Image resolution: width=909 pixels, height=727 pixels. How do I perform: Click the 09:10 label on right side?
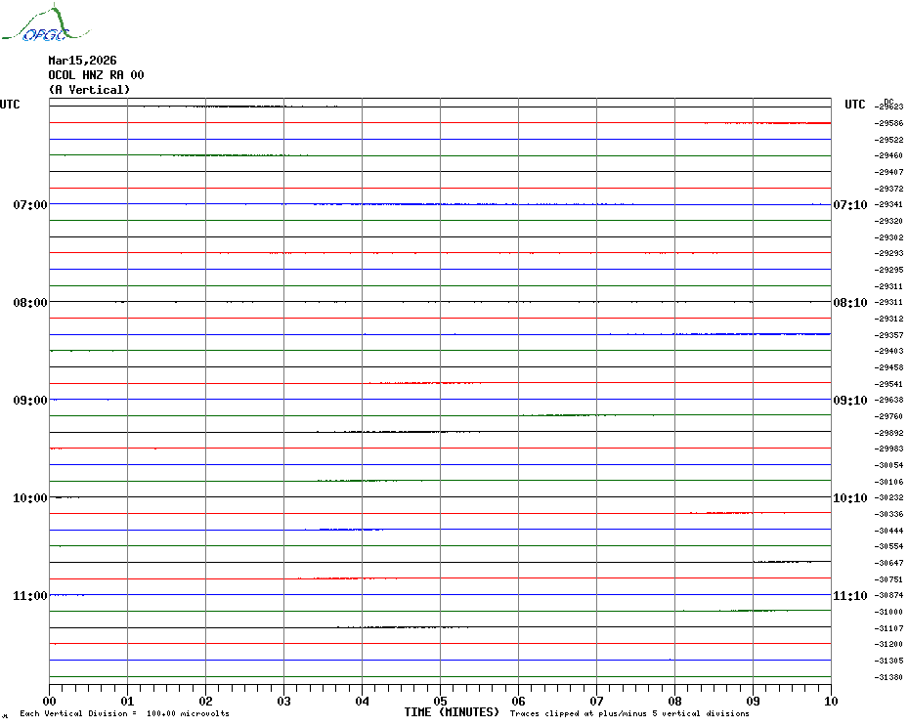click(x=849, y=401)
